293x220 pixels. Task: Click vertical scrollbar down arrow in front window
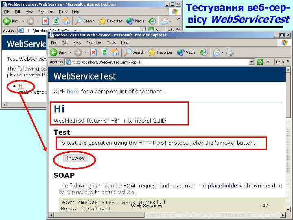[x=288, y=209]
